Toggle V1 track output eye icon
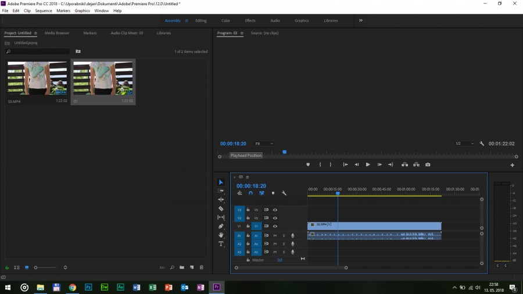 pos(275,226)
